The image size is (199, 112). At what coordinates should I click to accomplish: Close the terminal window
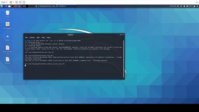click(x=123, y=35)
